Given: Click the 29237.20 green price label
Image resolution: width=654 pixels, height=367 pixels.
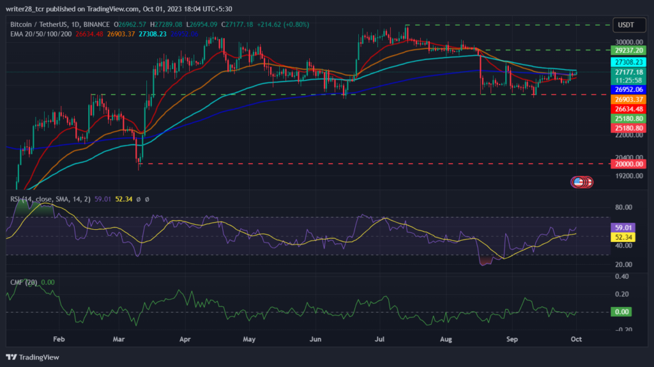Looking at the screenshot, I should (628, 50).
